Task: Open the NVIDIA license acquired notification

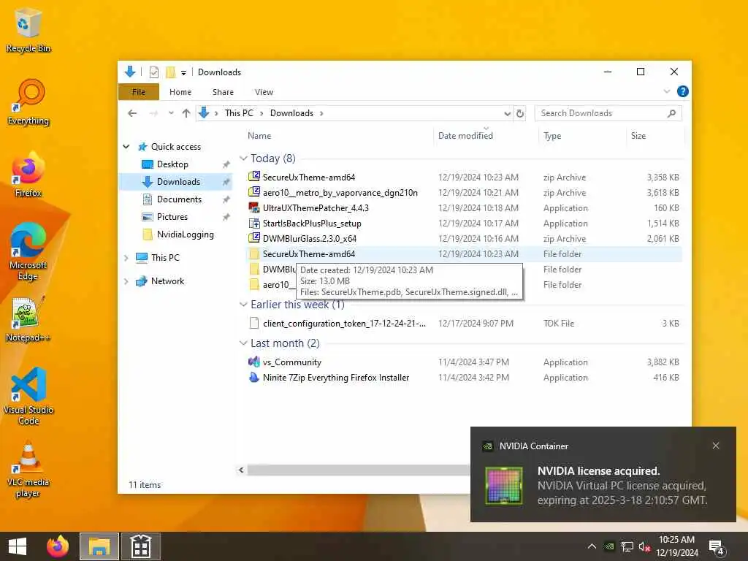Action: click(603, 474)
